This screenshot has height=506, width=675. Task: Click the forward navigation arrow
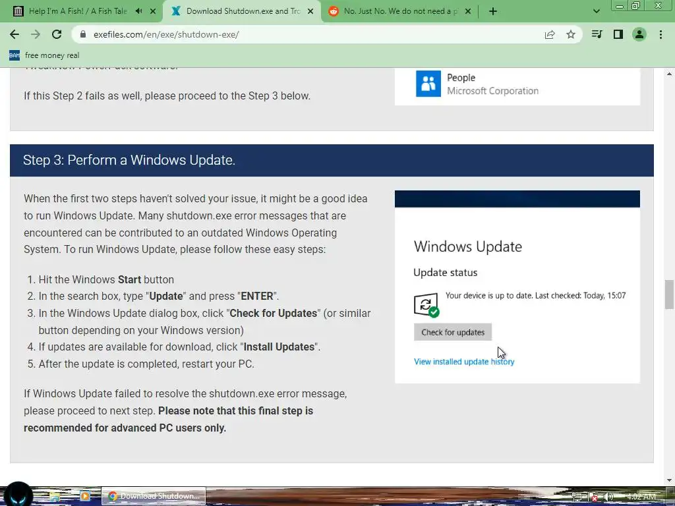tap(36, 34)
